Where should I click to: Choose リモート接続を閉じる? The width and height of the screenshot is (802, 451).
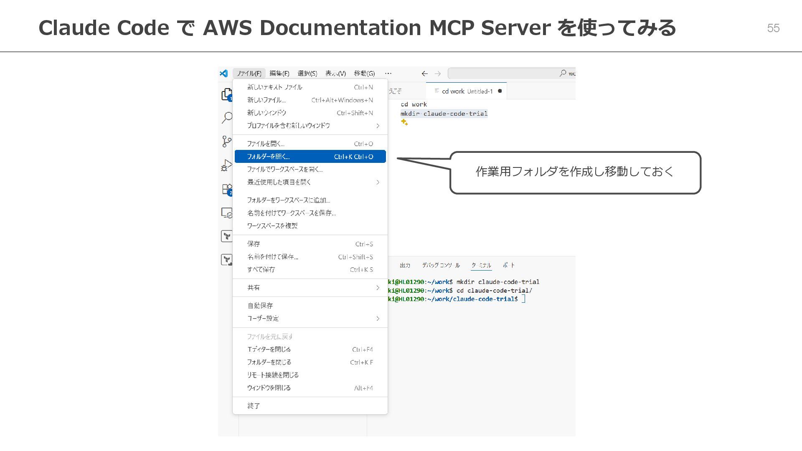click(x=310, y=375)
